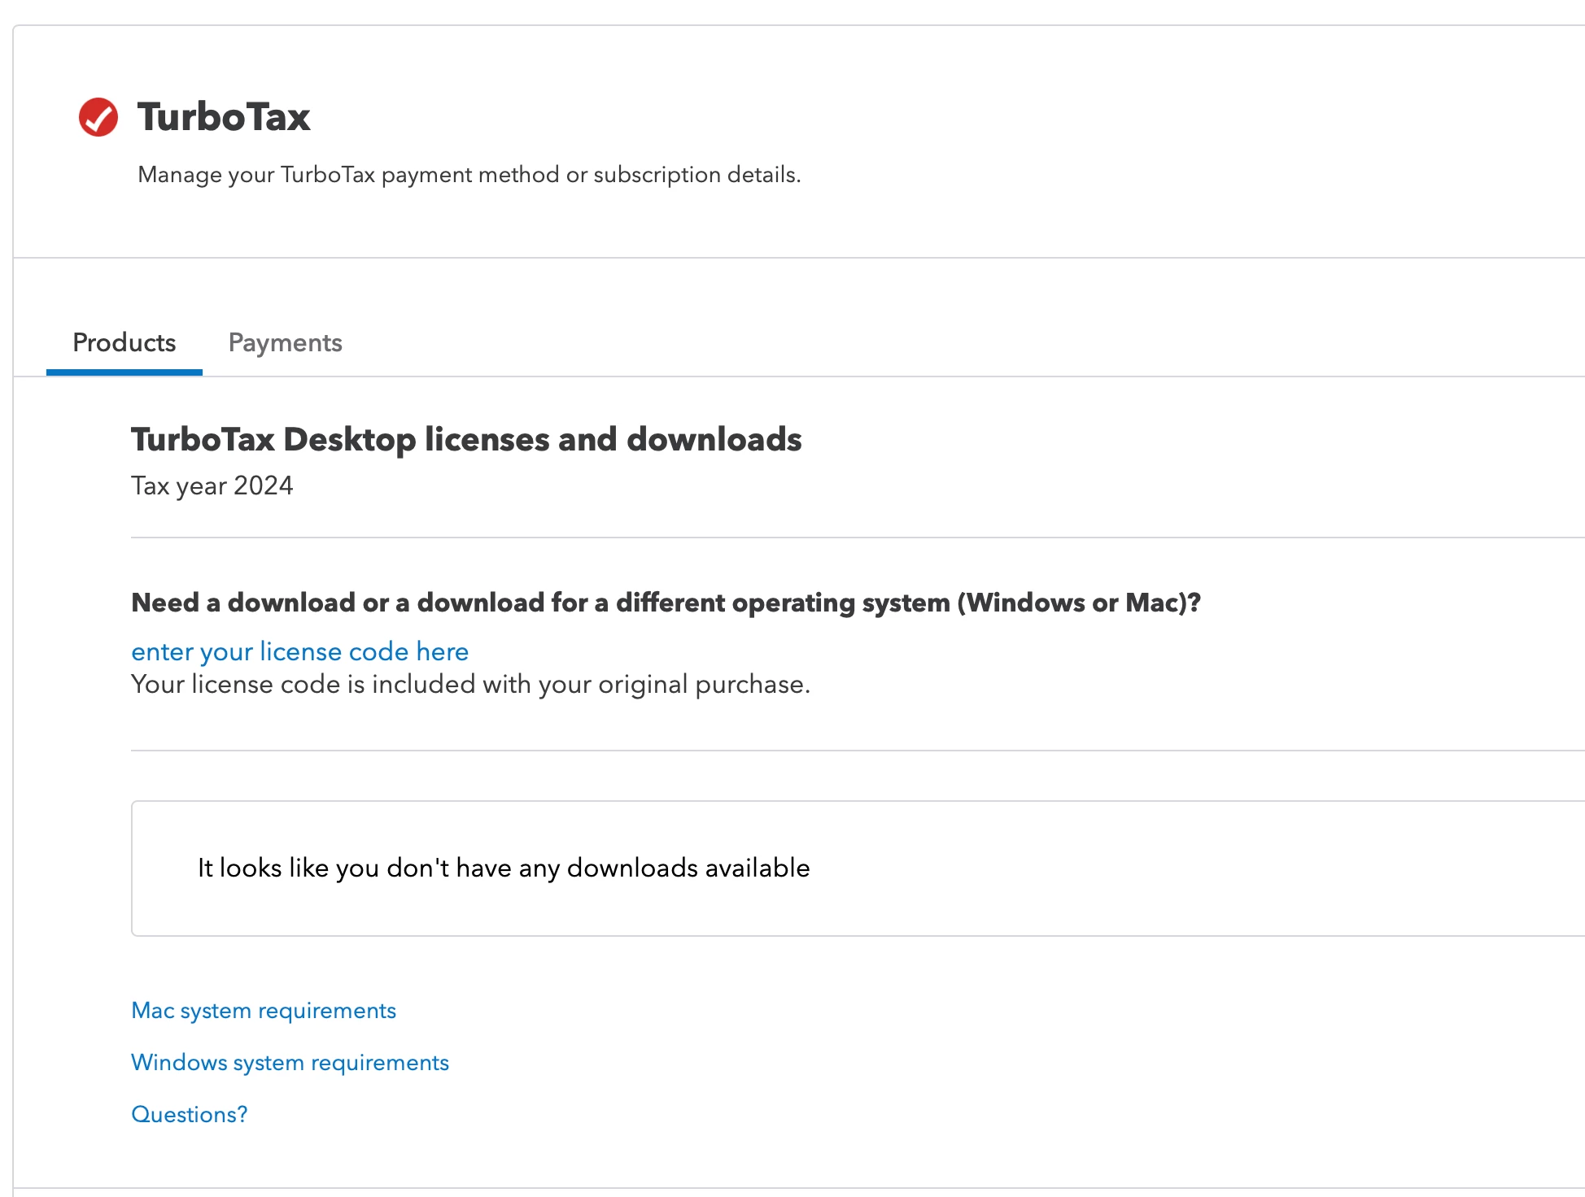Open Windows system requirements link

pyautogui.click(x=290, y=1063)
